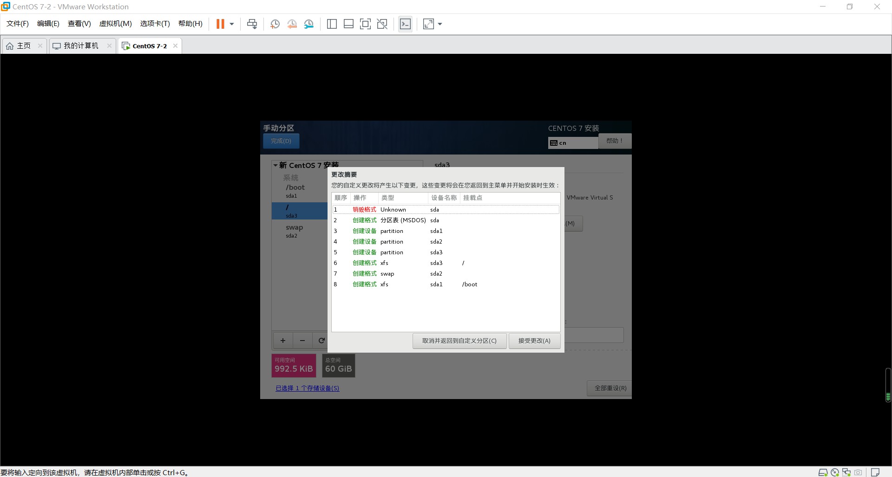Revert the virtual machine to its snapshot
The height and width of the screenshot is (477, 892).
click(x=292, y=24)
